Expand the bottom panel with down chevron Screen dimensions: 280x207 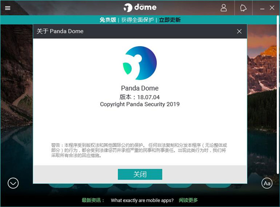[x=13, y=183]
